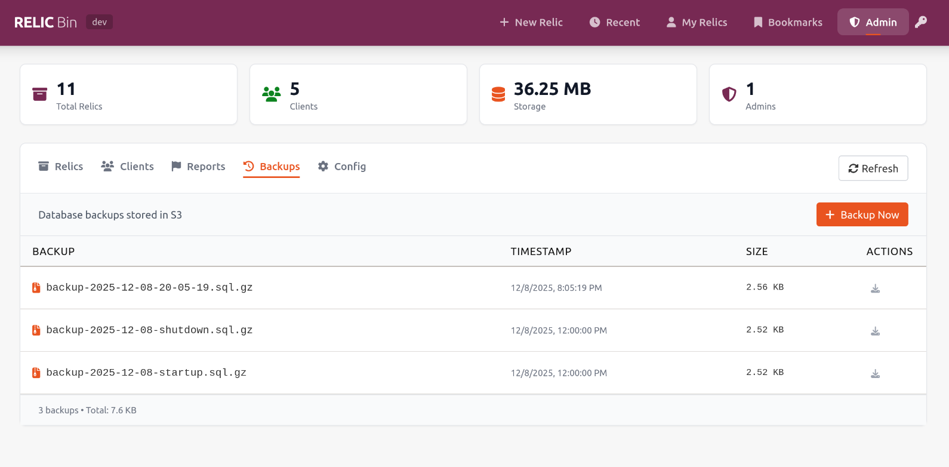Image resolution: width=949 pixels, height=467 pixels.
Task: Open the Recent relics page
Action: (x=614, y=22)
